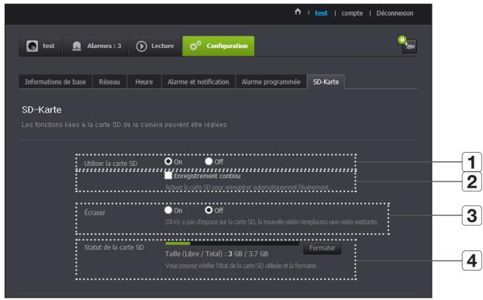Click the Taille (Libre / Total) size text

tap(216, 254)
